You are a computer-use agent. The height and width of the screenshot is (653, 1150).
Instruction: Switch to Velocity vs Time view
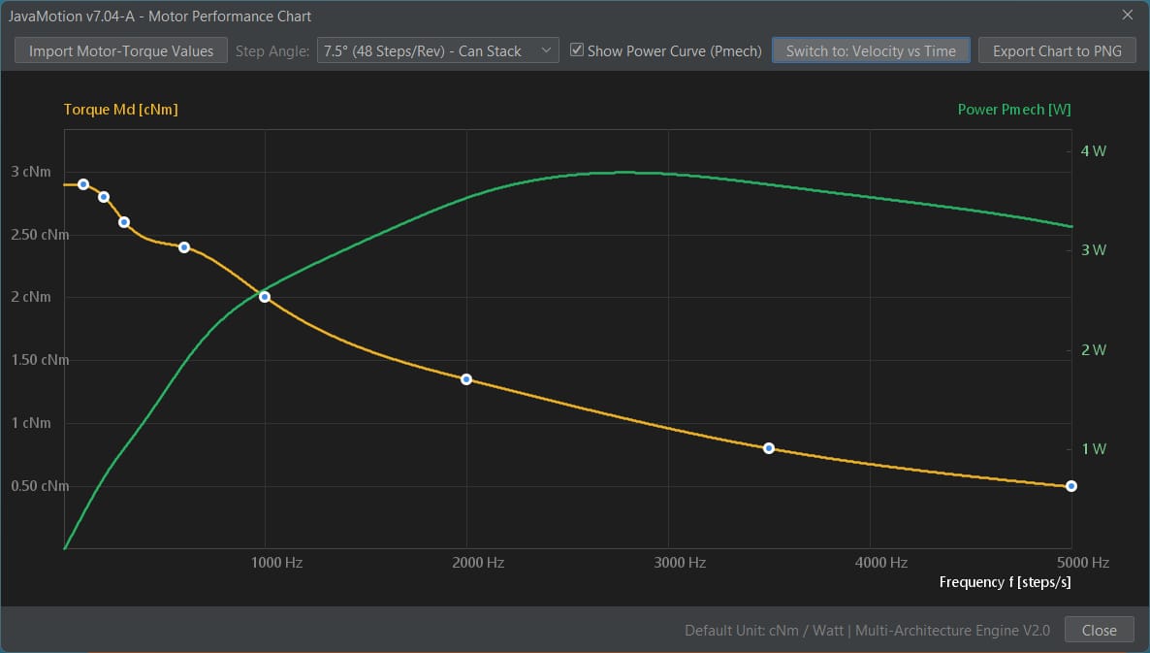coord(871,50)
